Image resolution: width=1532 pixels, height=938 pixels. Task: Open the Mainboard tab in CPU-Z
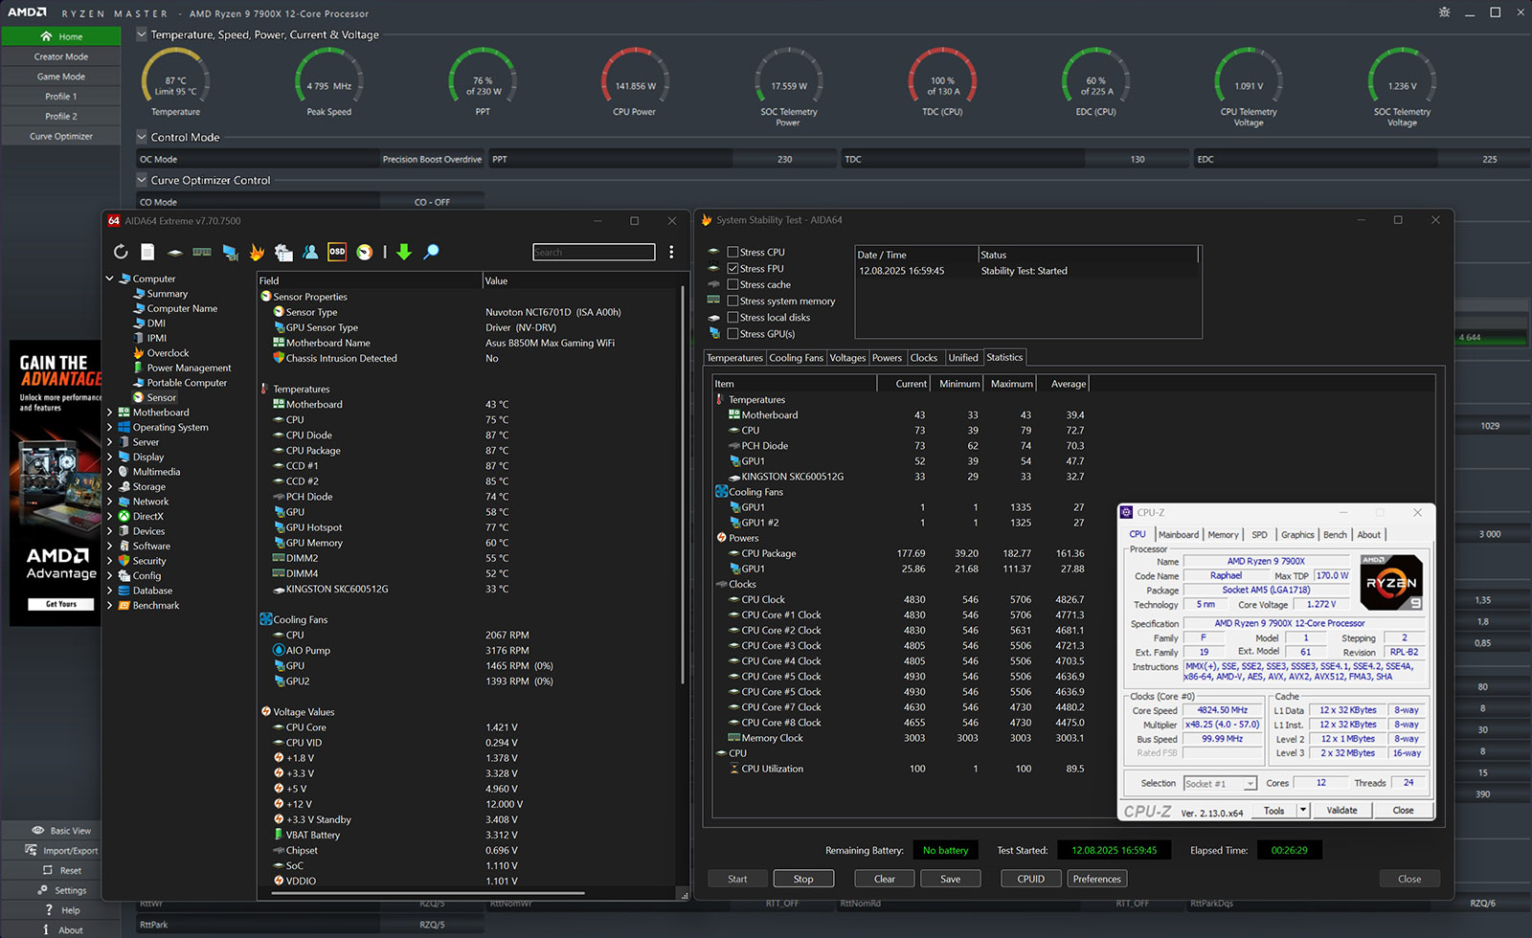1179,535
